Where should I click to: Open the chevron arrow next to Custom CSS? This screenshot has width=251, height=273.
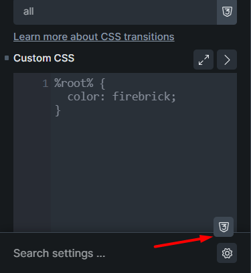(x=227, y=60)
